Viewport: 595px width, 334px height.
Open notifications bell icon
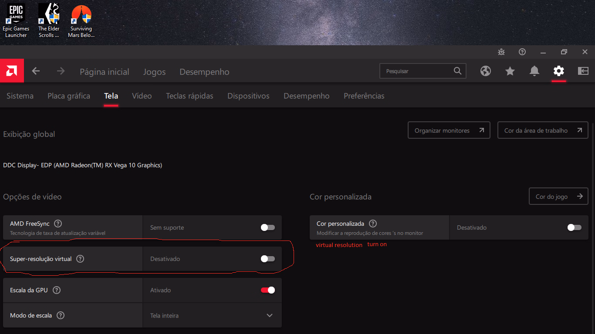pyautogui.click(x=534, y=71)
